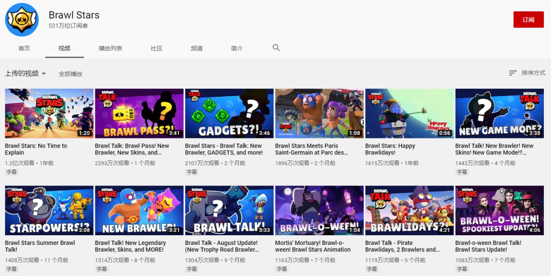Click the 全部播放 play all link

pyautogui.click(x=70, y=74)
